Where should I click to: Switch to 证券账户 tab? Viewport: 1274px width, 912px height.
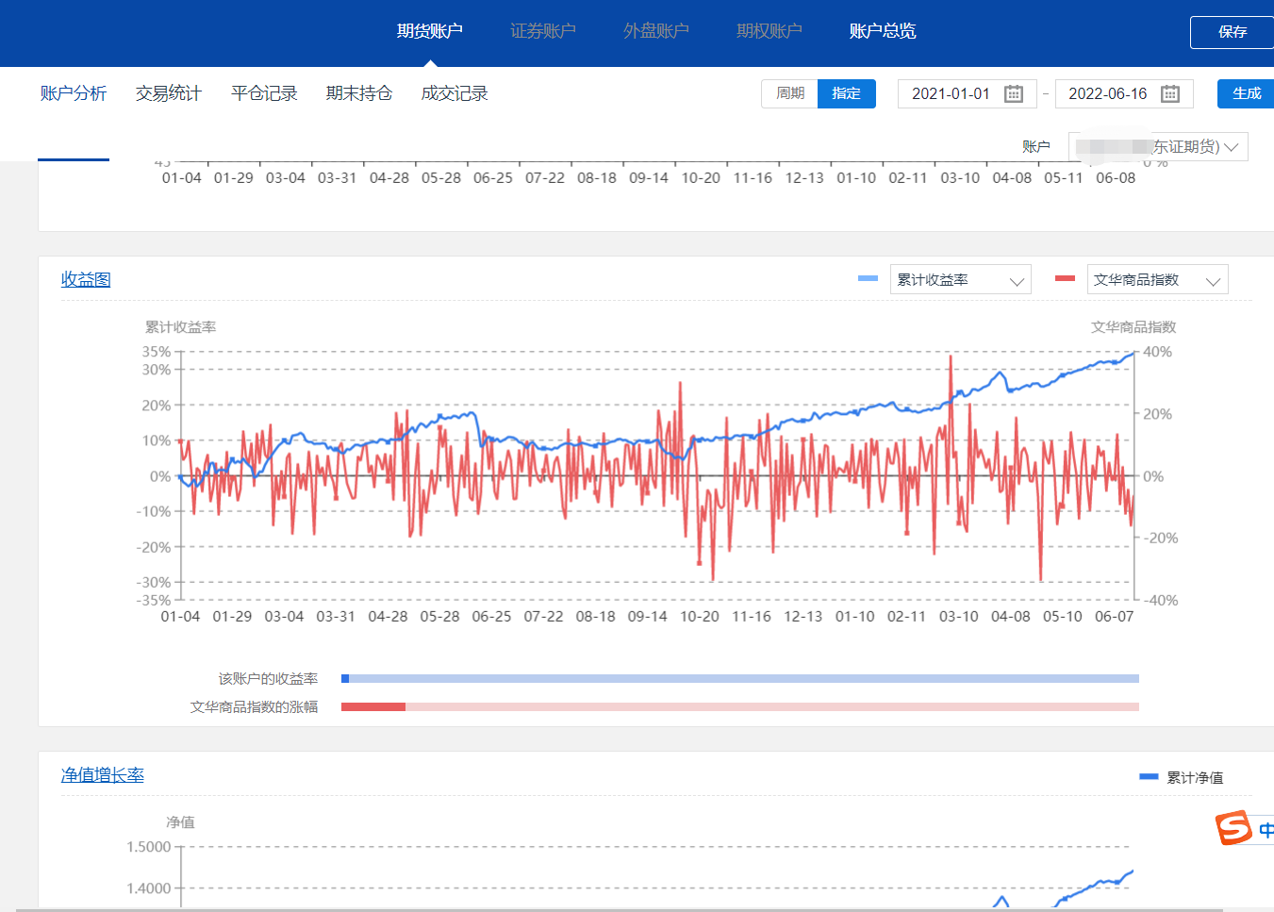[543, 31]
